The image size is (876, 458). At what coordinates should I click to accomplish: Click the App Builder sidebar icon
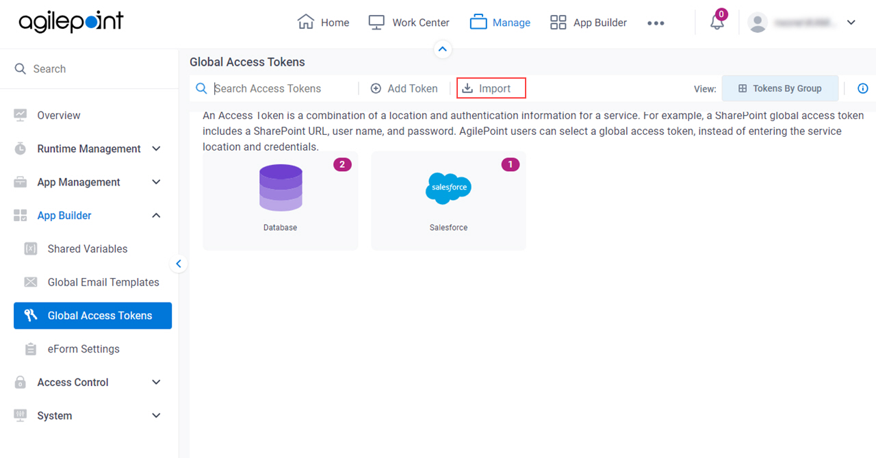pos(21,216)
